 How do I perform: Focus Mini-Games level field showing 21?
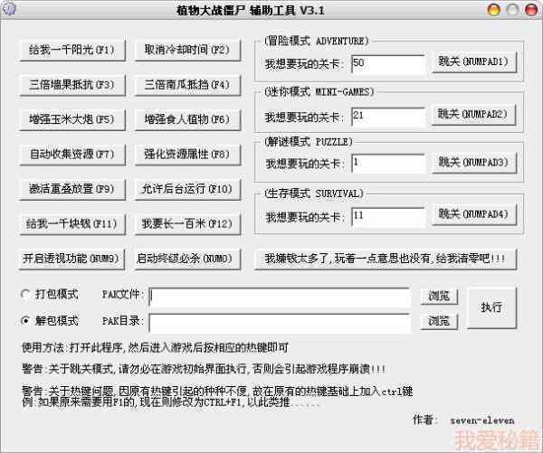coord(388,117)
